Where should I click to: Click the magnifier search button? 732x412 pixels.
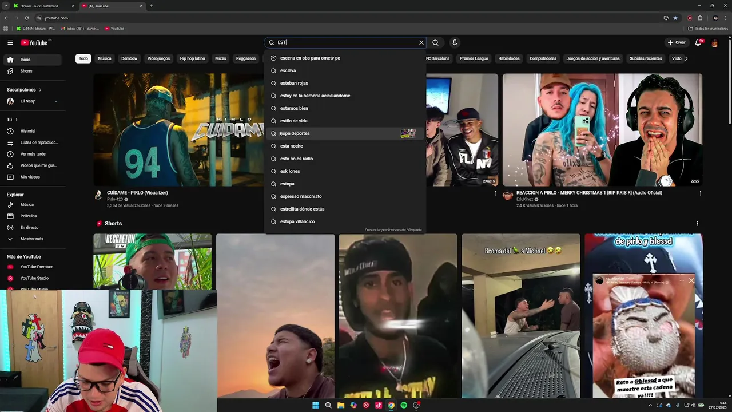click(436, 42)
